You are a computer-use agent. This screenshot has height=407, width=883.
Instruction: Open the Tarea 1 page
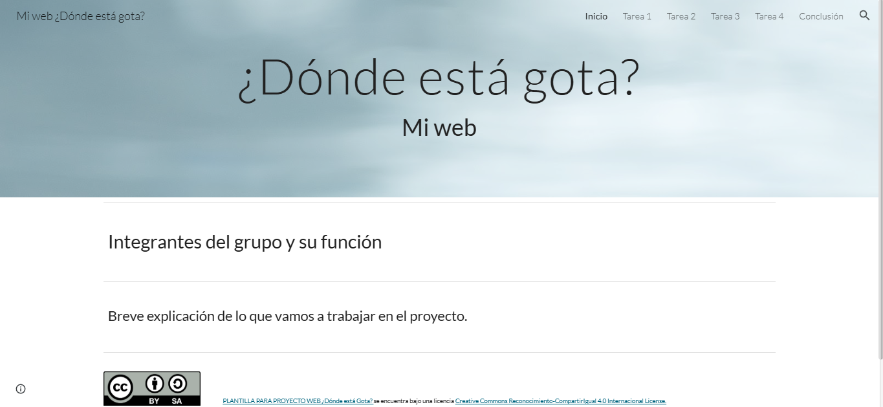[x=637, y=16]
